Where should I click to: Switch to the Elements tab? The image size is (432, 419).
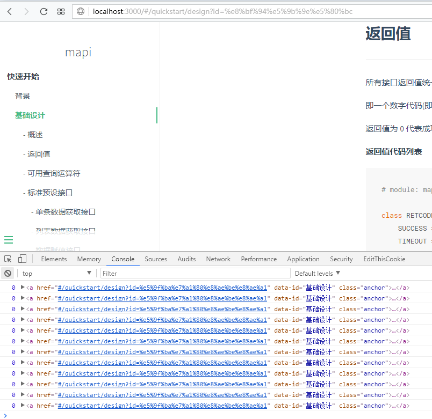[54, 259]
